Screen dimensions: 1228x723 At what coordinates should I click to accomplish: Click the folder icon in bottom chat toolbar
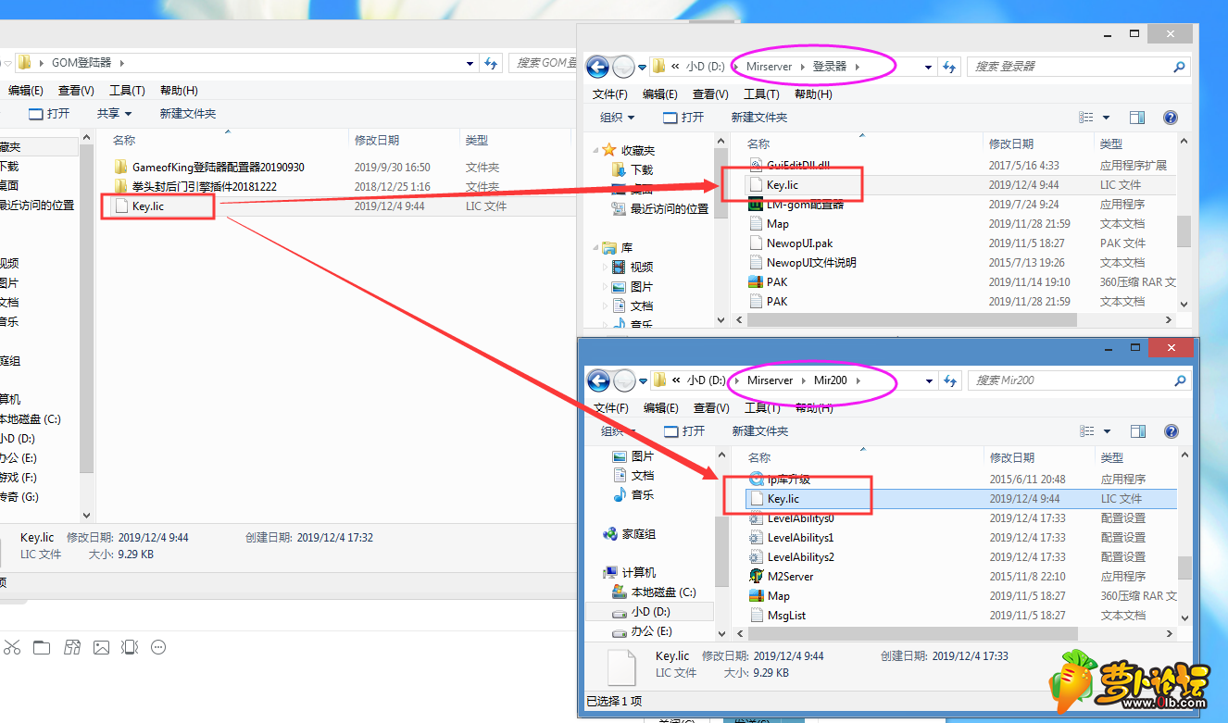click(42, 647)
